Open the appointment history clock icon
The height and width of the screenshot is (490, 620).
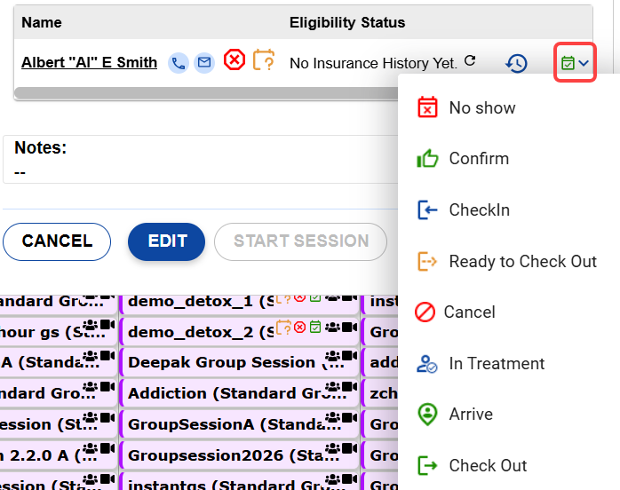pos(516,63)
